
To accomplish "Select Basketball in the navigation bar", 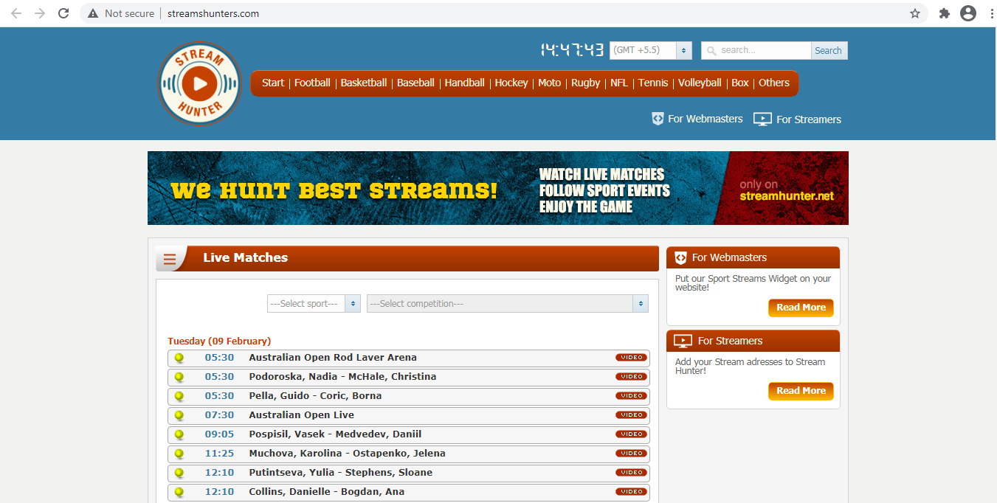I will point(364,83).
